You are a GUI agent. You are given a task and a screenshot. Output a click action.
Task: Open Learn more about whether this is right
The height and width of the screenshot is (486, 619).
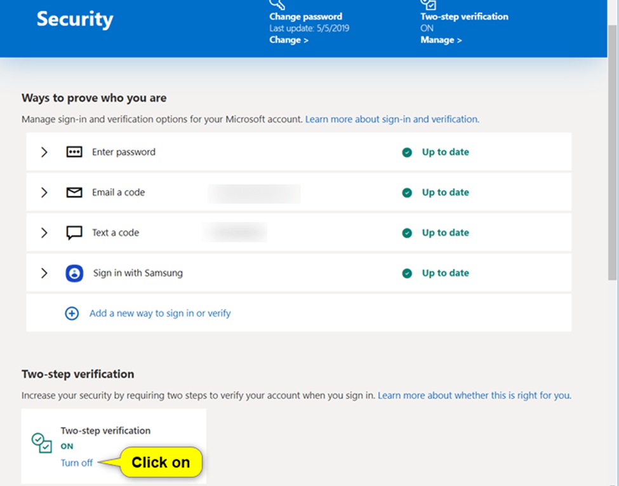(474, 395)
